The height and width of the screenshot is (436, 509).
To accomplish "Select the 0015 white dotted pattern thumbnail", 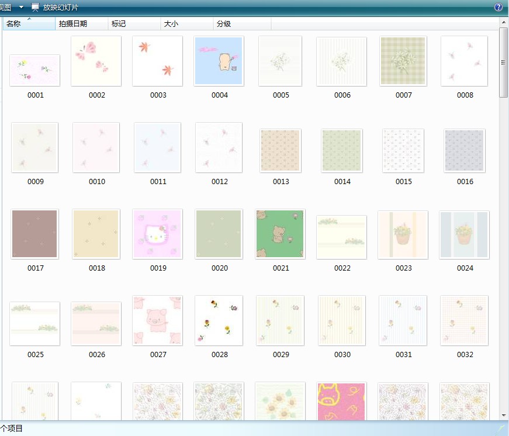I will point(403,151).
